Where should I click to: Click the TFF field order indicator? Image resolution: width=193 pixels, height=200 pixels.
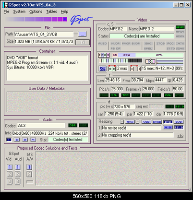[x=125, y=95]
